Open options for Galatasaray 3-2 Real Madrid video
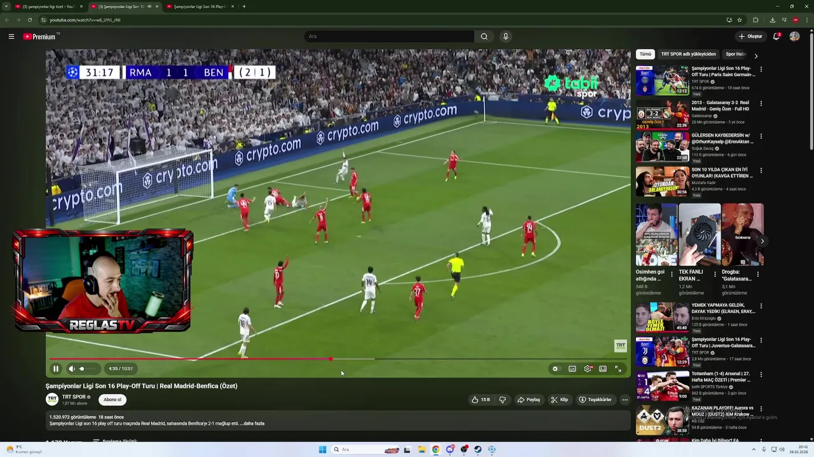814x457 pixels. (x=761, y=103)
